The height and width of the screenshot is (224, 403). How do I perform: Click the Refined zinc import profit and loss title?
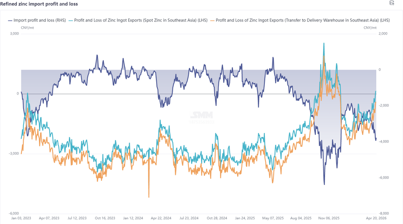click(x=39, y=4)
